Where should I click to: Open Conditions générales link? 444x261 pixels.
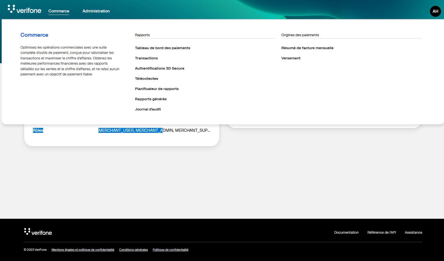point(133,250)
